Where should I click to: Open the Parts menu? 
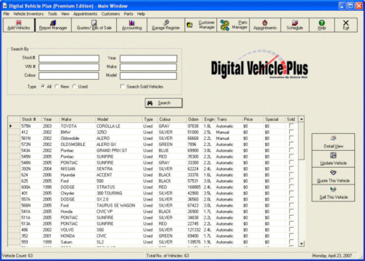pos(128,14)
